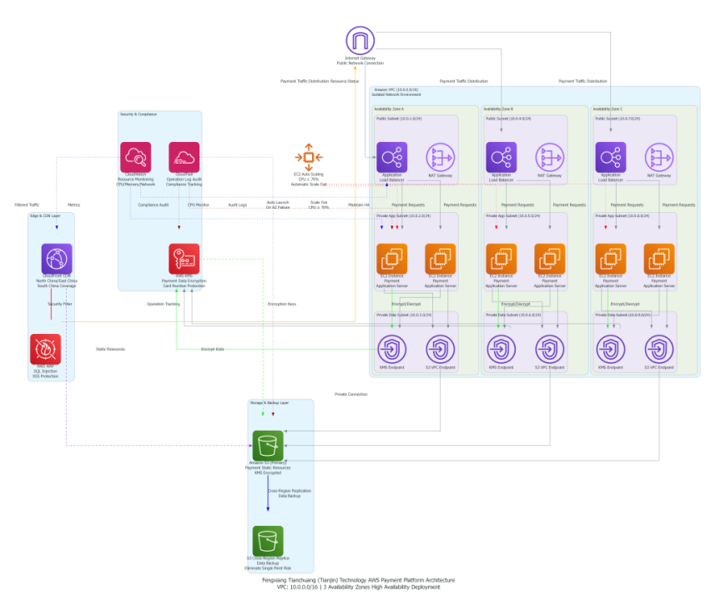Select the KMS Endpoint in Availability Zone A
Screen dimensions: 711x601
click(x=391, y=349)
